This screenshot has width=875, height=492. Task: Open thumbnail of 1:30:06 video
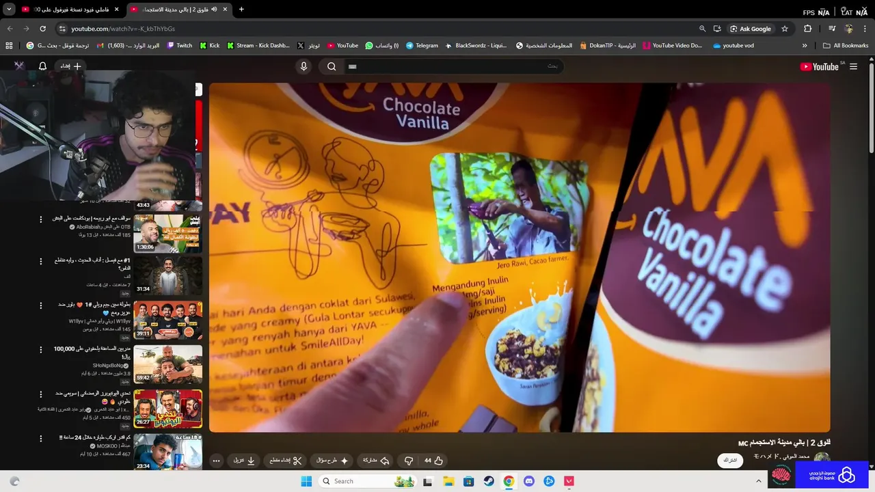tap(167, 232)
